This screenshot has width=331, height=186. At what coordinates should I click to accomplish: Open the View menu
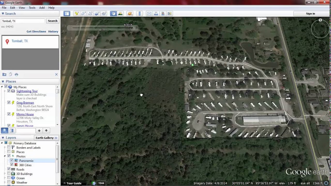22,8
